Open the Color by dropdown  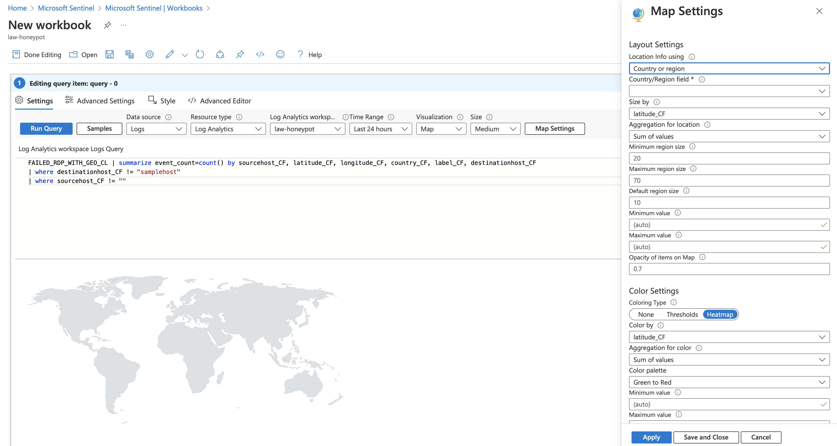tap(729, 337)
